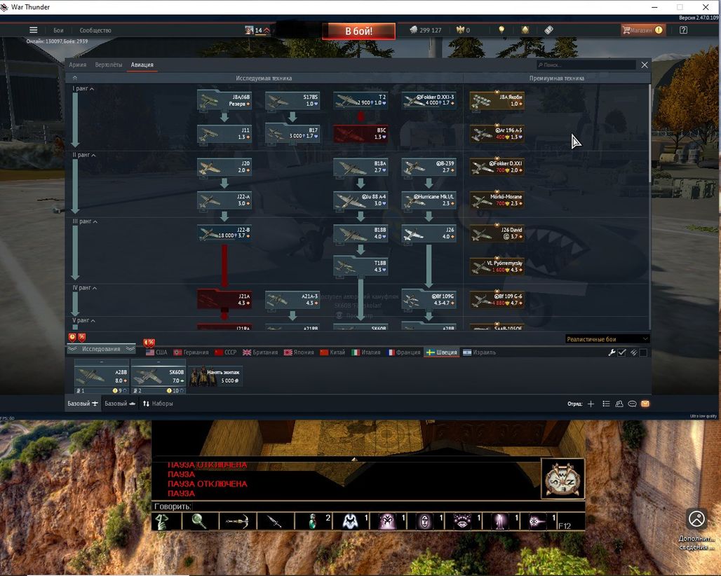Image resolution: width=721 pixels, height=576 pixels.
Task: Open the Наборы presets button
Action: tap(158, 404)
